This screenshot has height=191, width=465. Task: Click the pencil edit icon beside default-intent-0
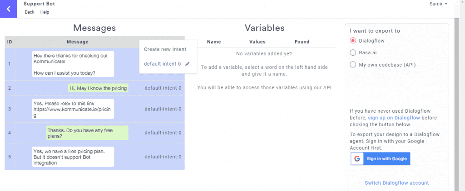pyautogui.click(x=187, y=63)
